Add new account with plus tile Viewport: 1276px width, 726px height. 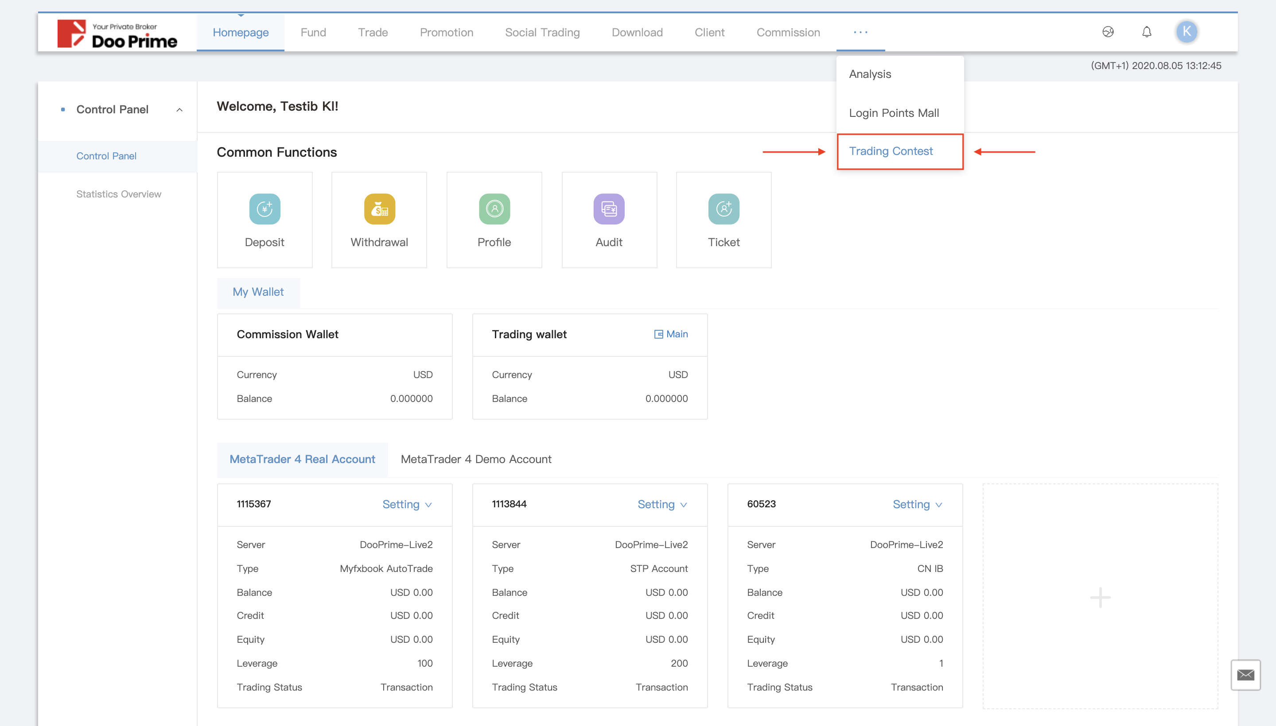tap(1100, 597)
